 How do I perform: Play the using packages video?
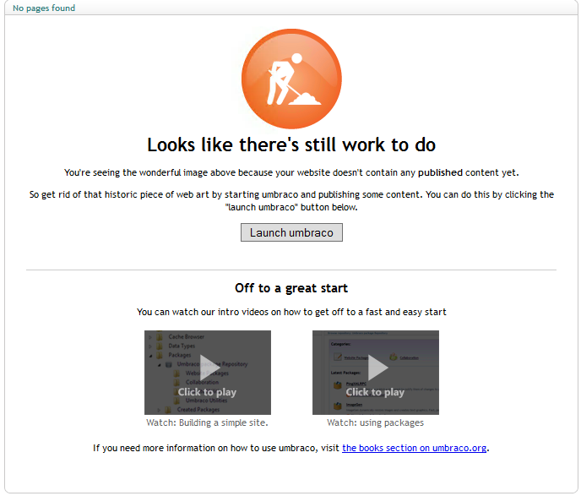coord(375,372)
